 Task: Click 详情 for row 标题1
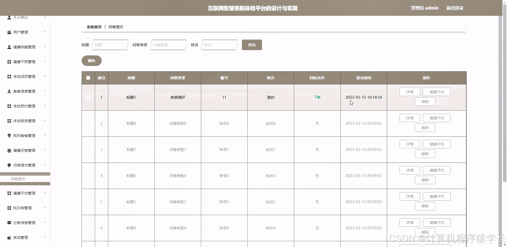410,92
